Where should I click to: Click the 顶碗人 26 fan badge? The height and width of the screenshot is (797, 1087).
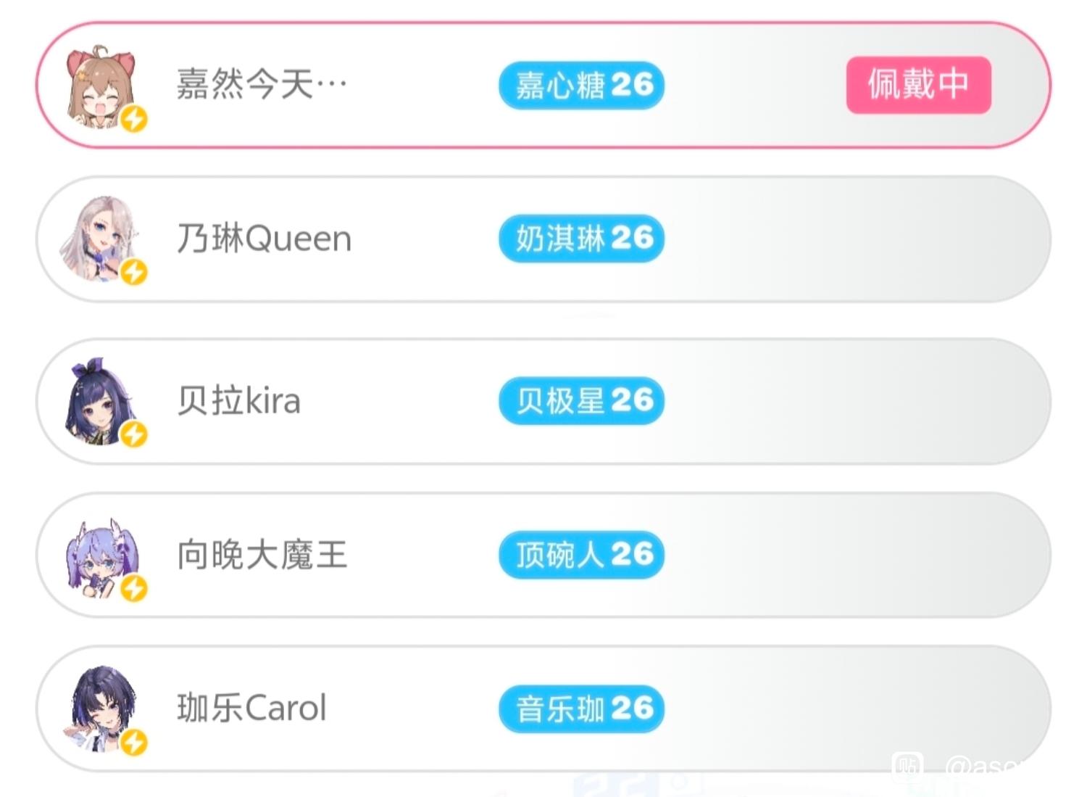tap(581, 555)
